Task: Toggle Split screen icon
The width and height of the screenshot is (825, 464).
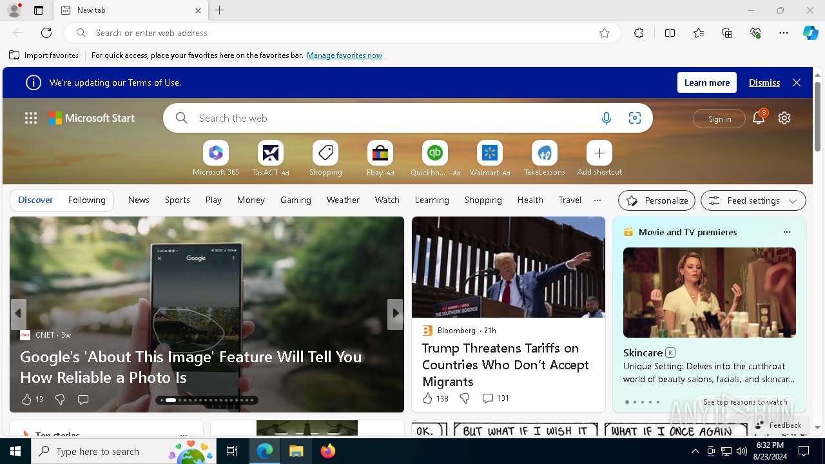Action: [670, 33]
